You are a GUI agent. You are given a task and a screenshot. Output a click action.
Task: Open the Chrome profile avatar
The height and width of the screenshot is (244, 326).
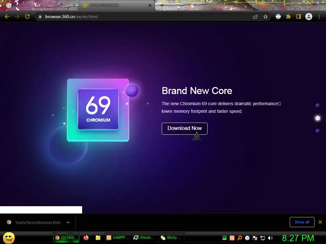click(x=309, y=17)
